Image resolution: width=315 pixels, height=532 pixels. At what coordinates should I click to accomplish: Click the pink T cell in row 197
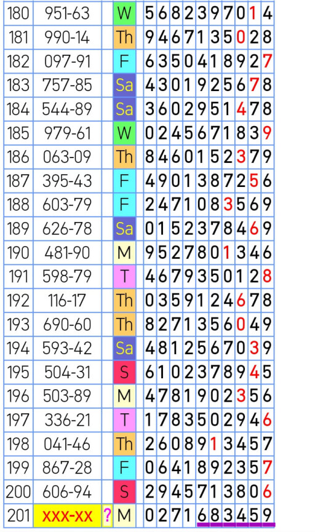[124, 420]
